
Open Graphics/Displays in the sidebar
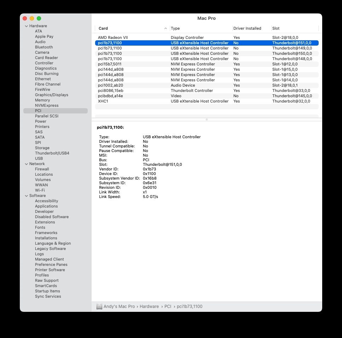[x=52, y=95]
